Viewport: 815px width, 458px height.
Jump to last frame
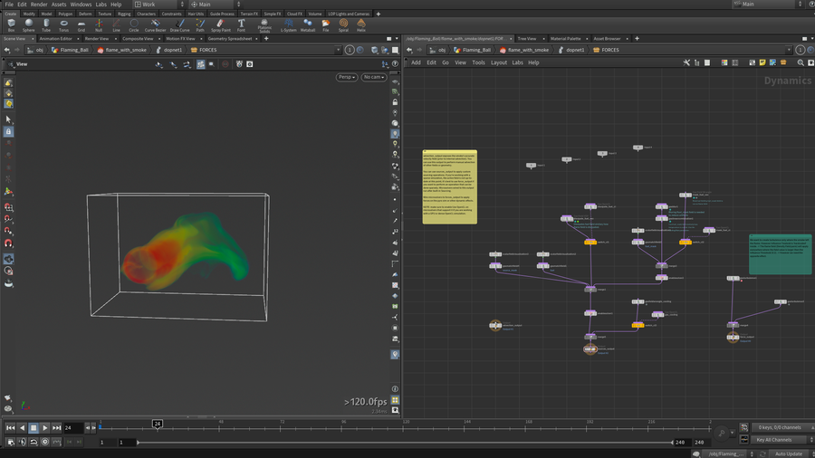click(x=57, y=428)
